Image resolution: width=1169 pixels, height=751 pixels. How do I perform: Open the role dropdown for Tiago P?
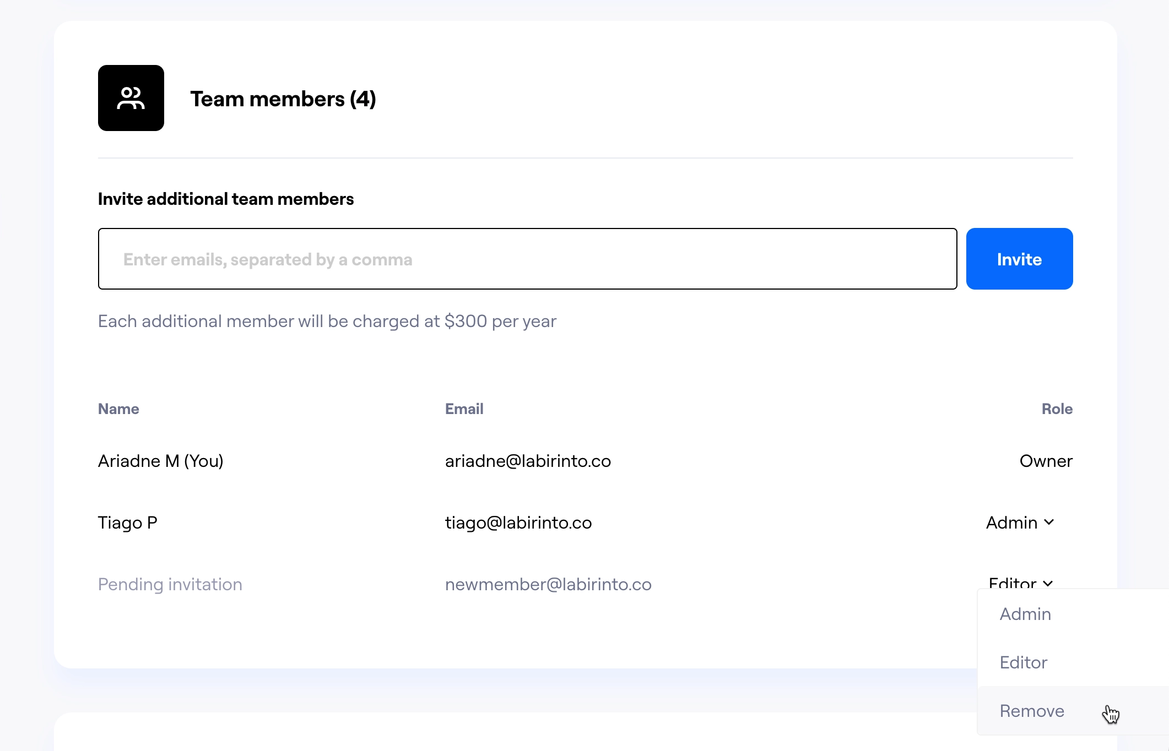point(1021,523)
